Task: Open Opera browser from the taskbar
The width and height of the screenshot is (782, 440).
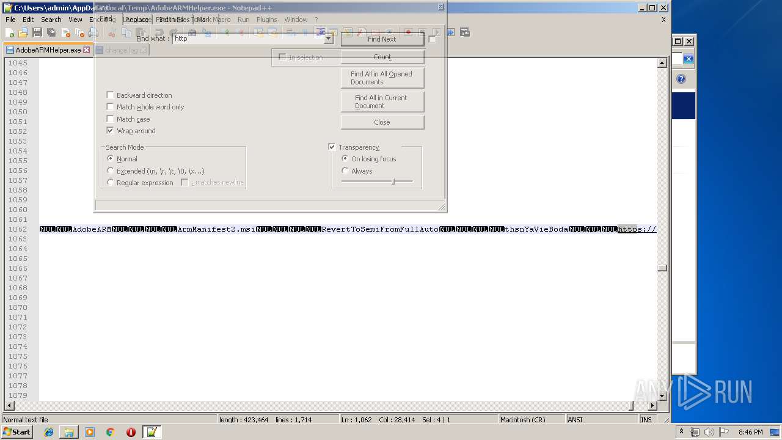Action: tap(131, 432)
